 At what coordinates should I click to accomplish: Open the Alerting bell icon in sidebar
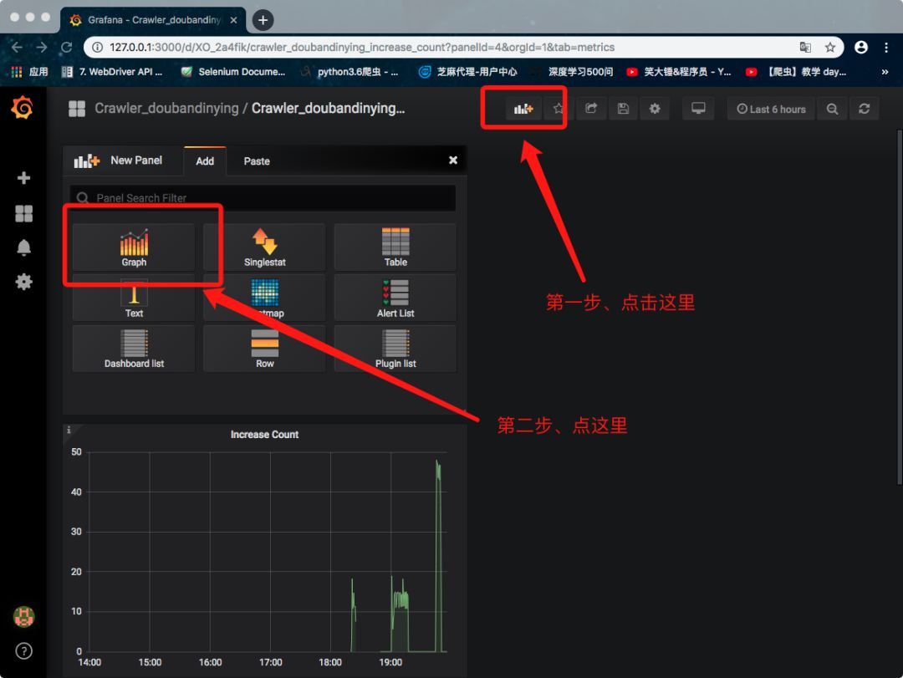(x=23, y=247)
